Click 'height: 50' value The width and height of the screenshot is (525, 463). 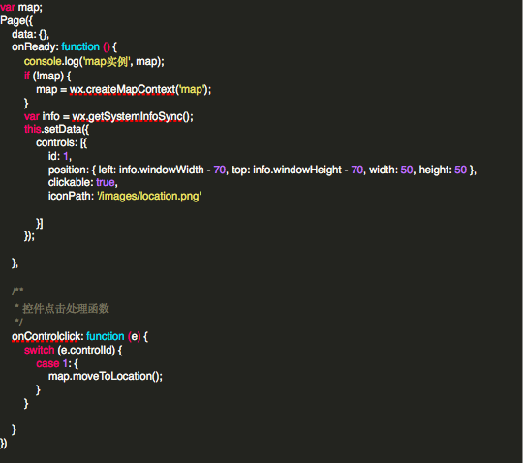443,170
